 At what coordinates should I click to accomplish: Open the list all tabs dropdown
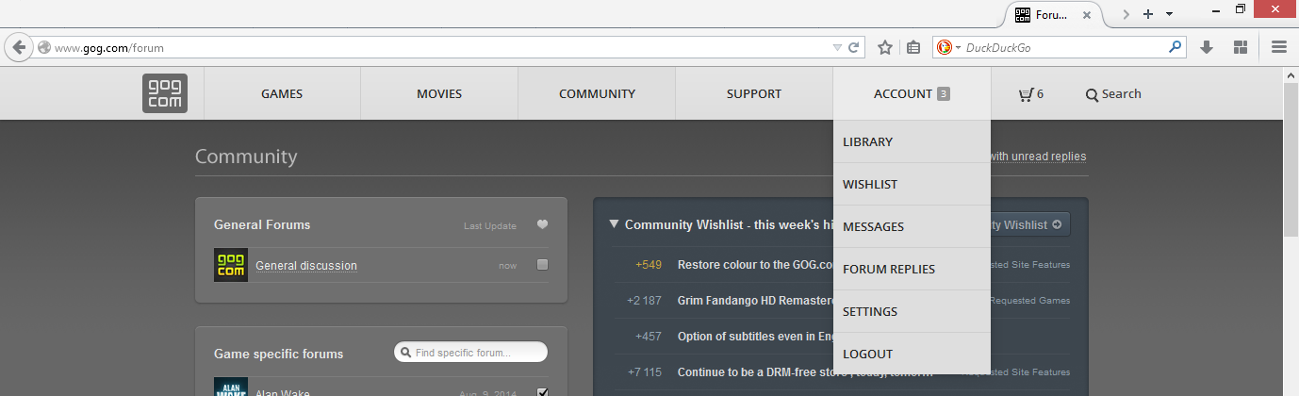click(1170, 14)
